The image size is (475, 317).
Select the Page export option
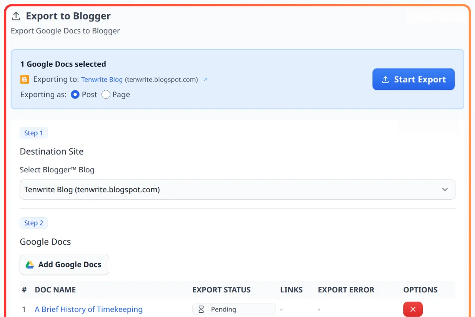pyautogui.click(x=106, y=94)
